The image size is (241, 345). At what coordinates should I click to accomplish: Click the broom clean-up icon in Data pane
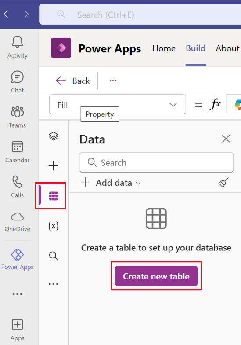tap(223, 183)
